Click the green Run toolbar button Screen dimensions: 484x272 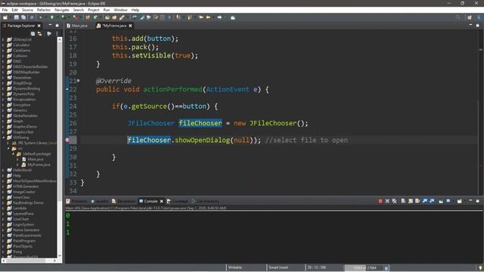coord(52,17)
